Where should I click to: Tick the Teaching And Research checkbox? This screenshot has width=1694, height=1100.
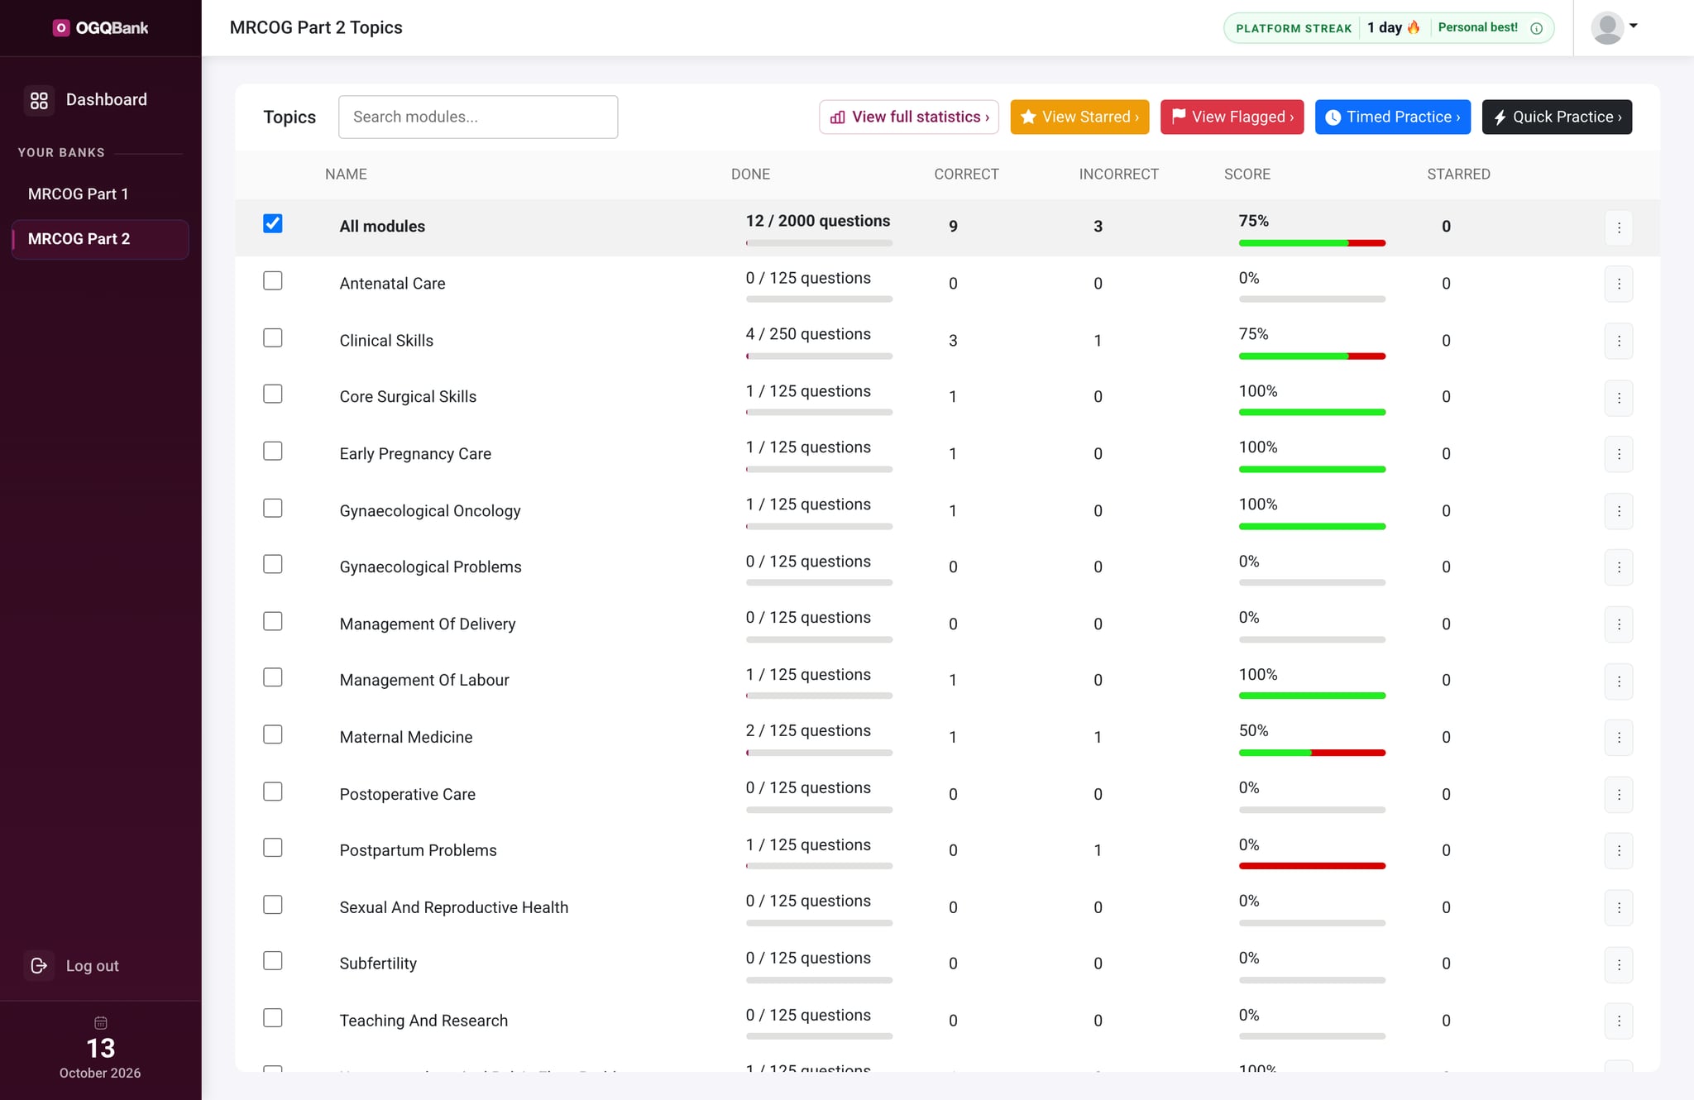tap(273, 1017)
